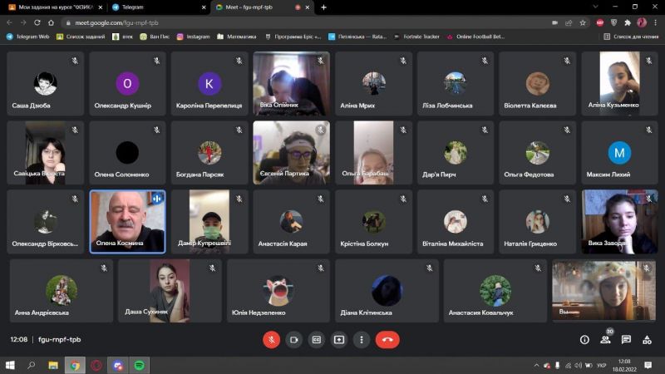Toggle the camera button in Meet
The image size is (665, 374).
coord(294,340)
